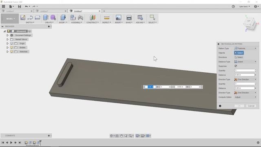Toggle the Suppress checkbox
The height and width of the screenshot is (147, 261).
(x=236, y=66)
